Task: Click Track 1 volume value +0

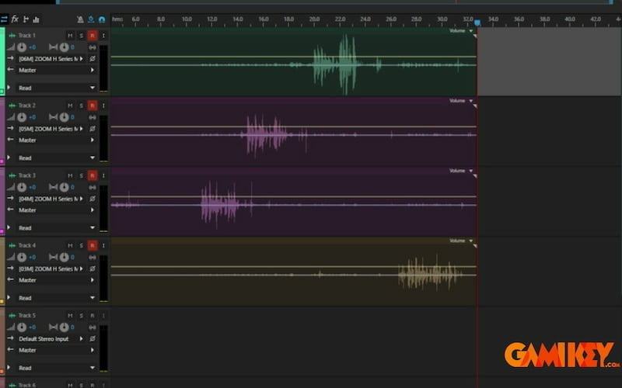Action: coord(32,47)
